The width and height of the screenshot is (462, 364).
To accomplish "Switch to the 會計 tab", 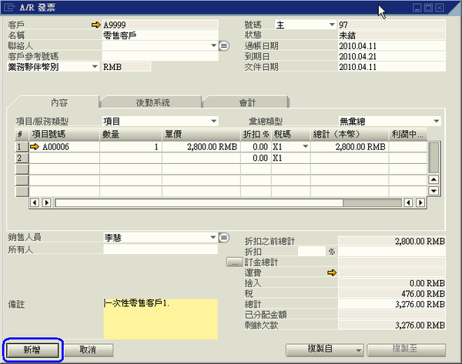I will click(247, 102).
